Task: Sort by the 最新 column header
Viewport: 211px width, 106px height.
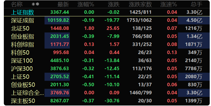Action: pyautogui.click(x=63, y=4)
